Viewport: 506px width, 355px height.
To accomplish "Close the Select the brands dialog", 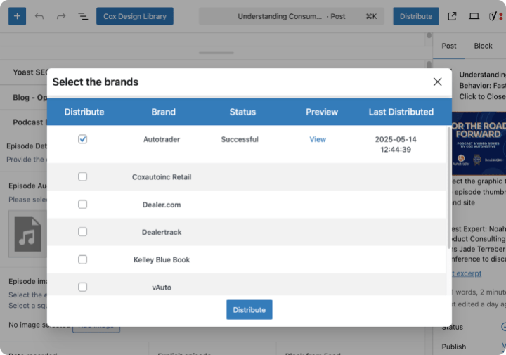I will (x=438, y=82).
